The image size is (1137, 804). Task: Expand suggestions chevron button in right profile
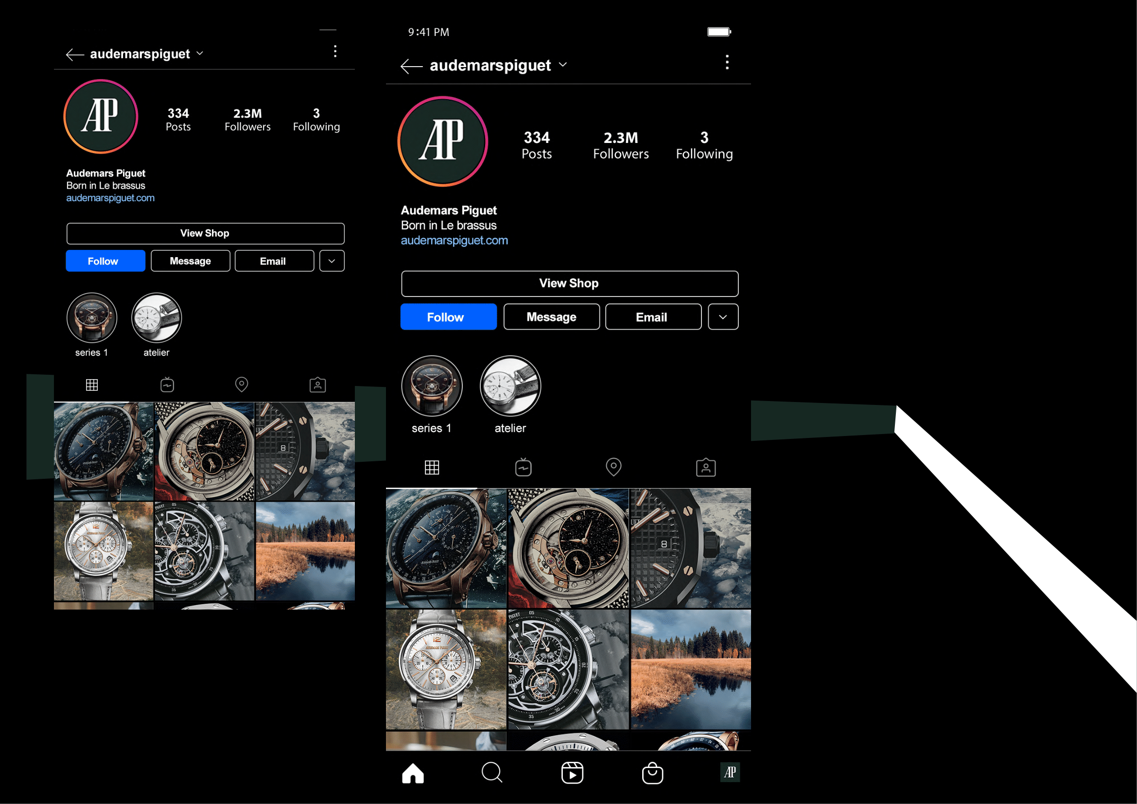coord(723,317)
